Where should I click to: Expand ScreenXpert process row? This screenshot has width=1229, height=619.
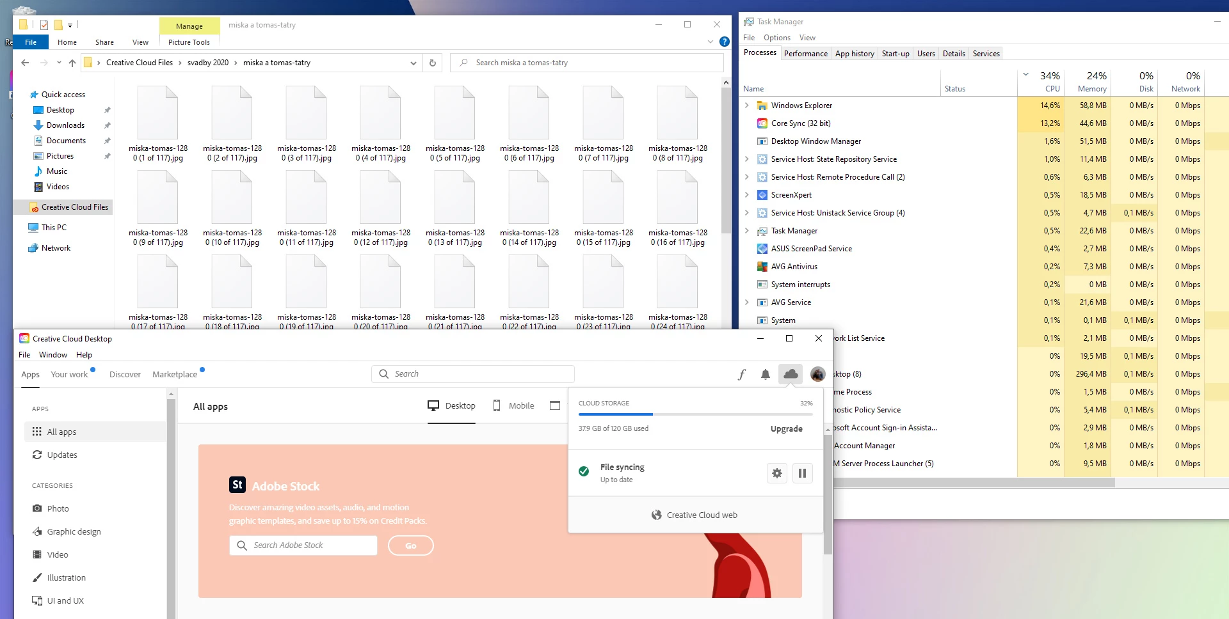[746, 195]
